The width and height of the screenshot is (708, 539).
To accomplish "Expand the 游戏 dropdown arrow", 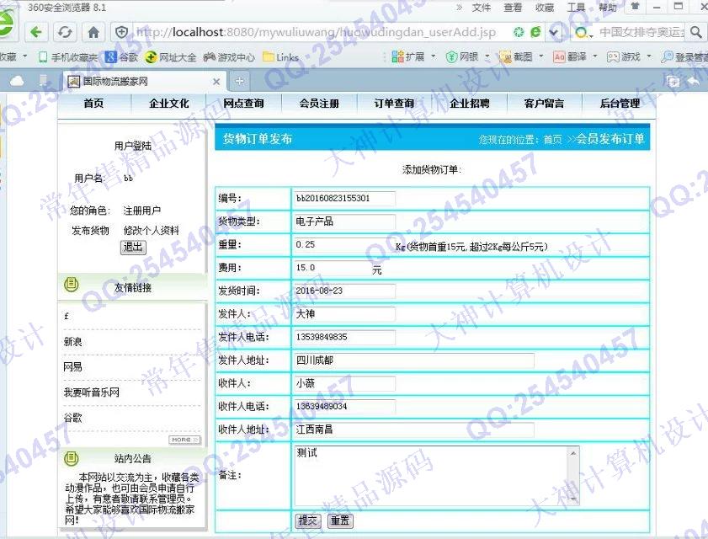I will (x=649, y=56).
